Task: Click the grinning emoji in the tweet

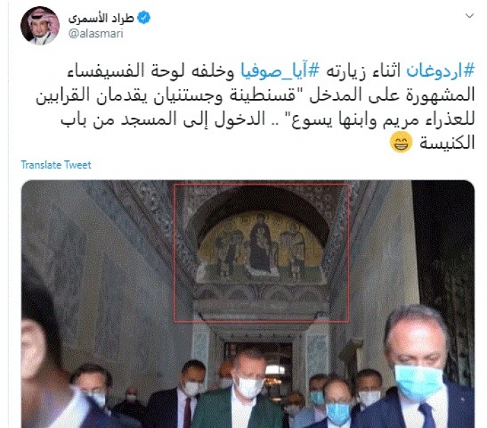Action: (401, 143)
